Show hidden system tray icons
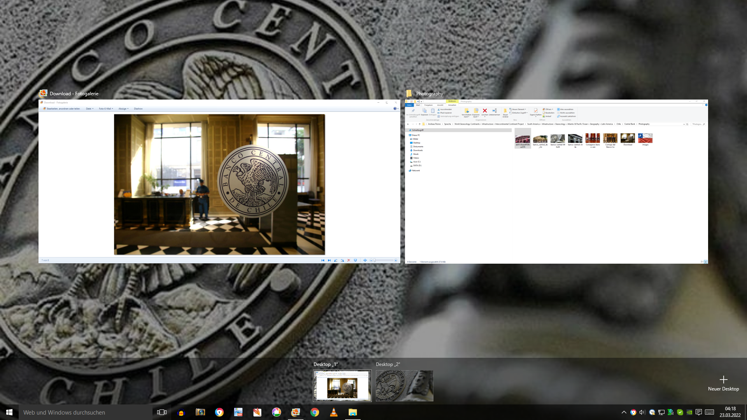The height and width of the screenshot is (420, 747). click(624, 412)
